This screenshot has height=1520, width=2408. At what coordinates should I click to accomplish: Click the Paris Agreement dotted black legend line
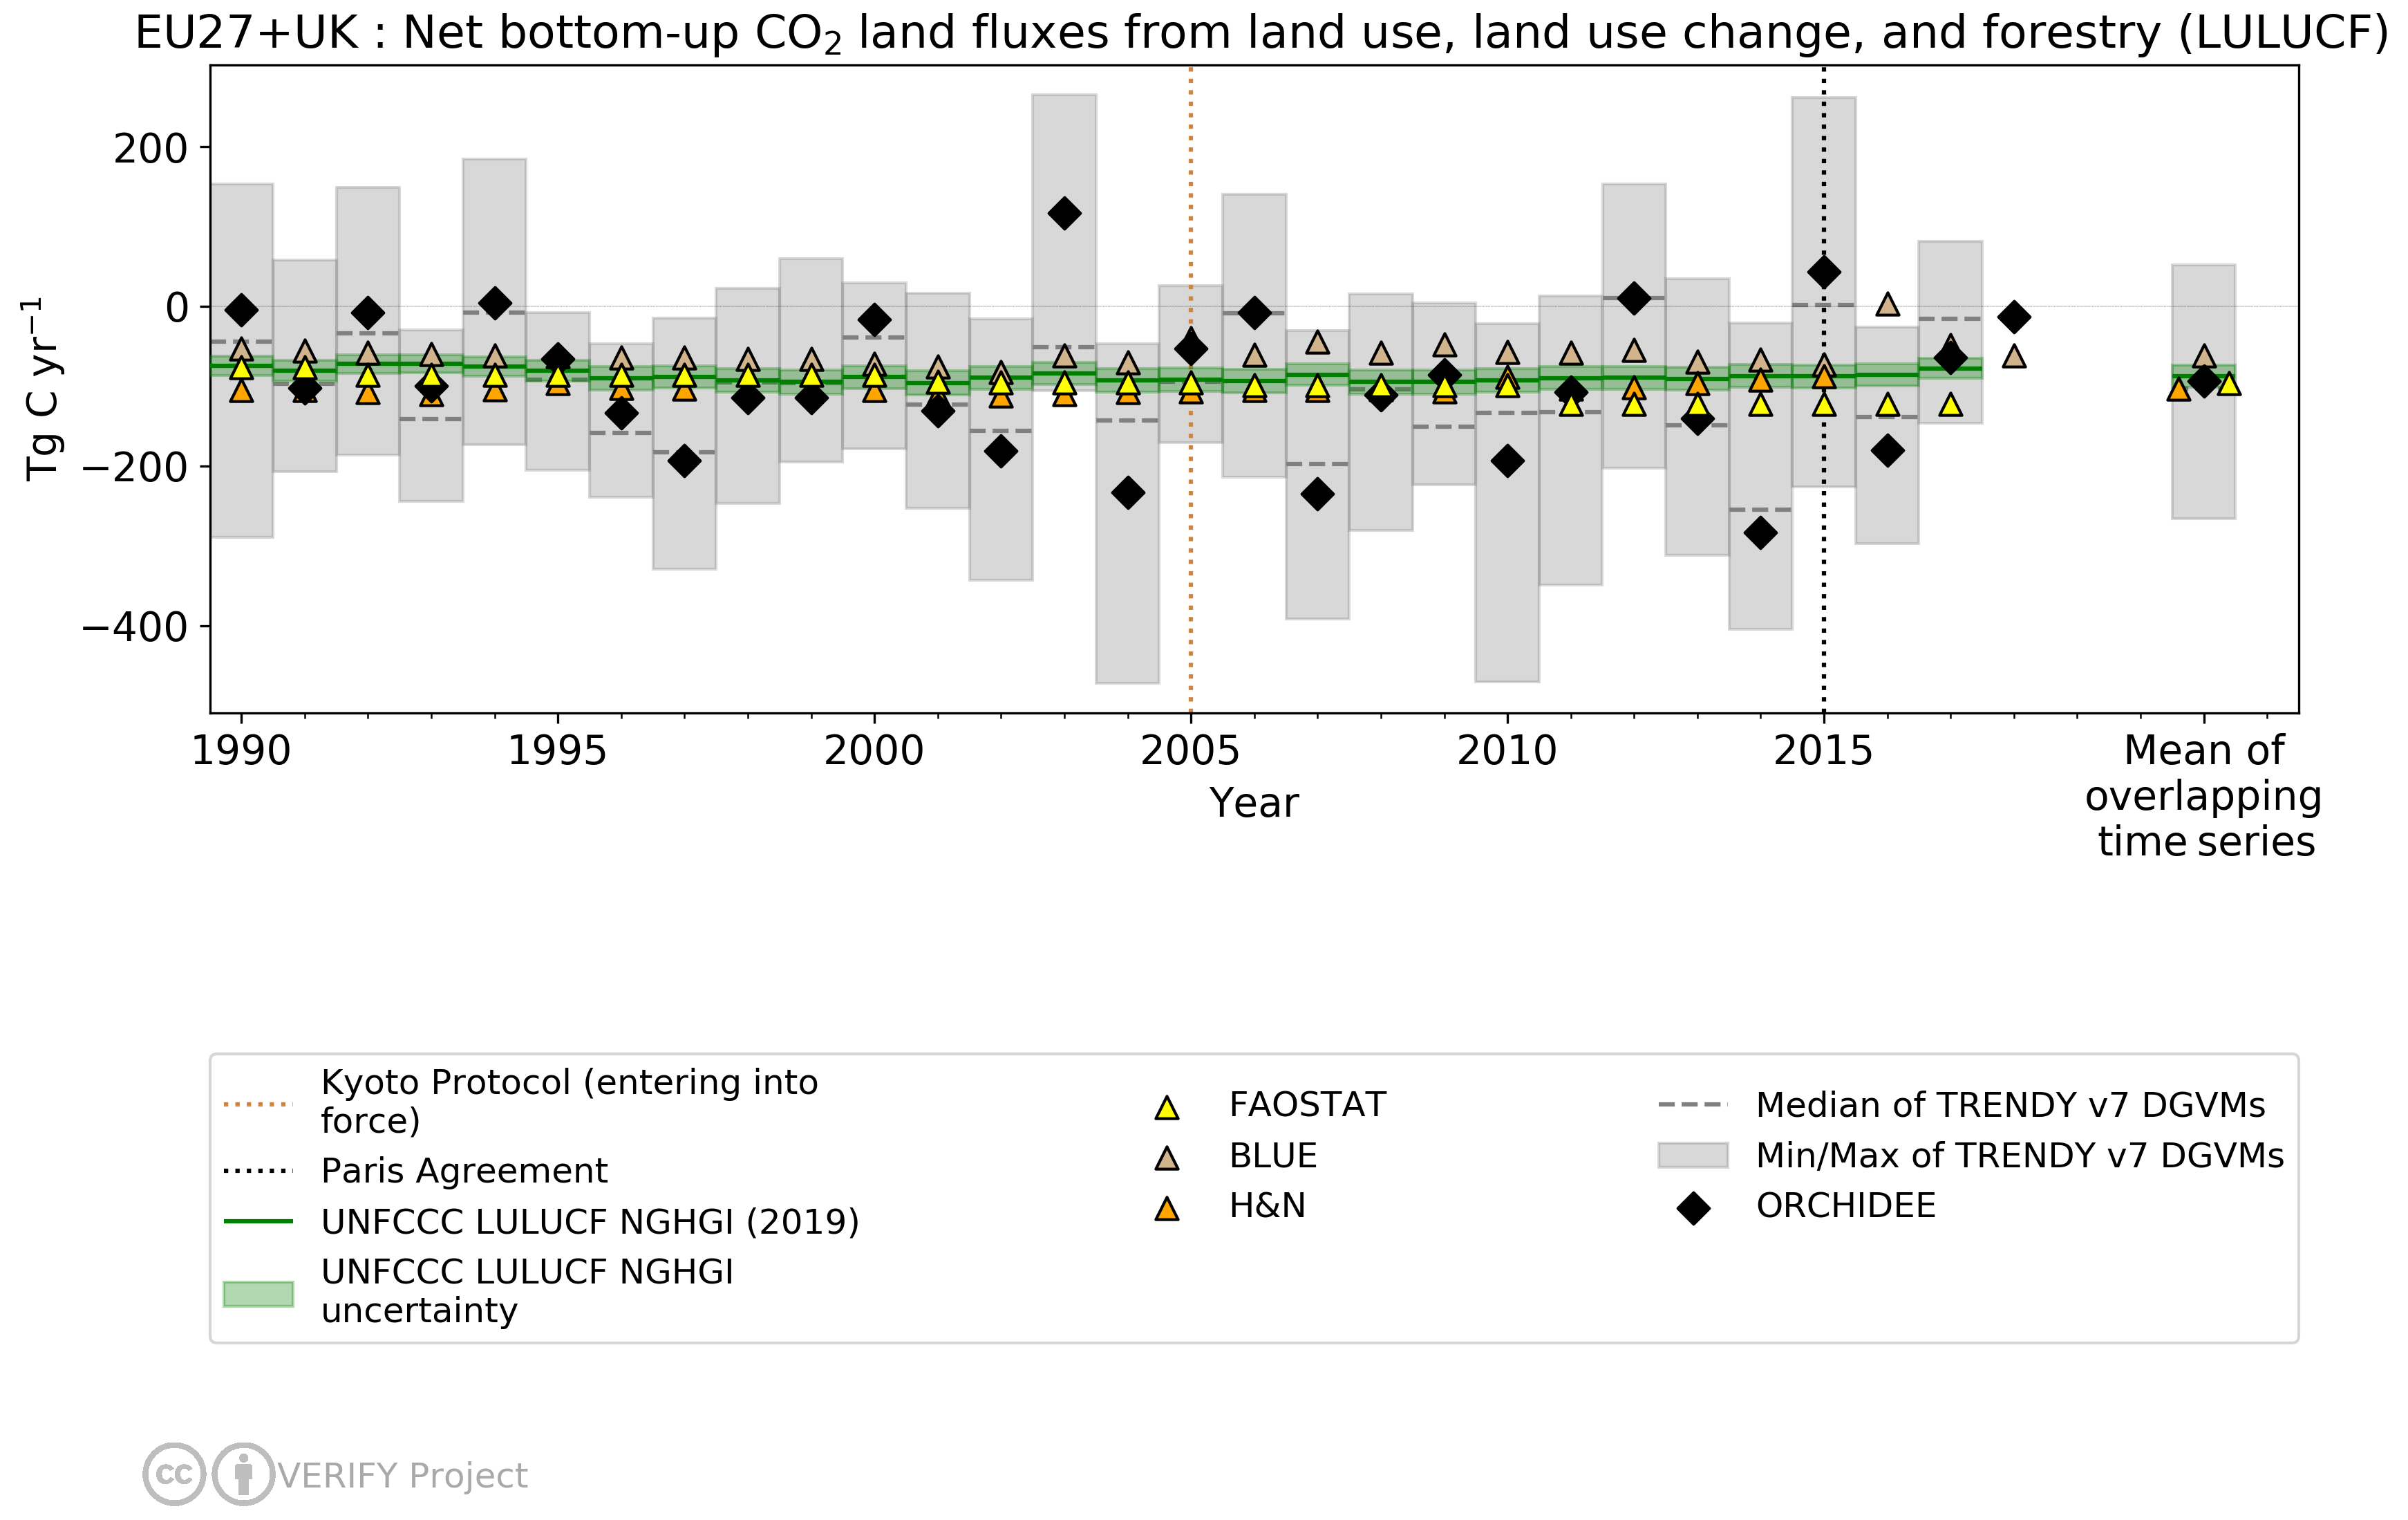tap(258, 1171)
